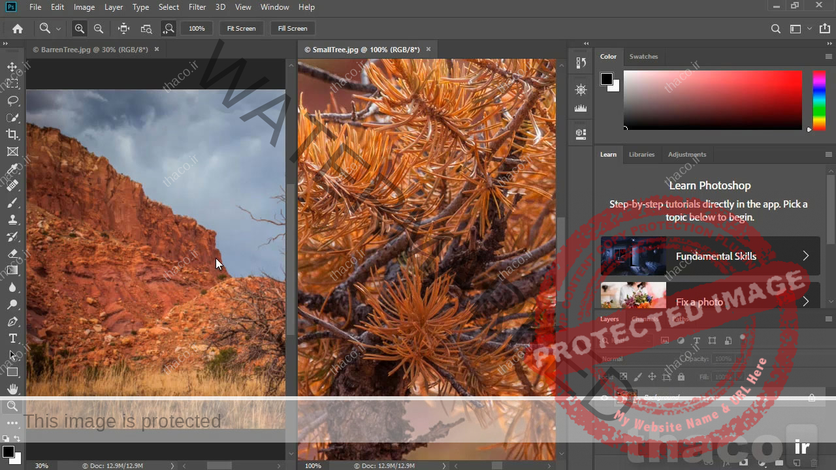Select the Rectangle shape tool
Viewport: 836px width, 470px height.
coord(12,372)
